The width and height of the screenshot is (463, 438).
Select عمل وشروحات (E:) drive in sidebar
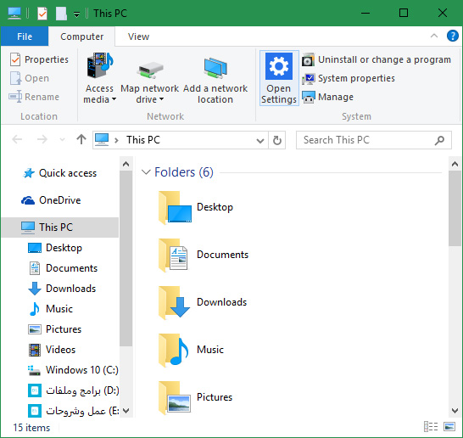(73, 411)
